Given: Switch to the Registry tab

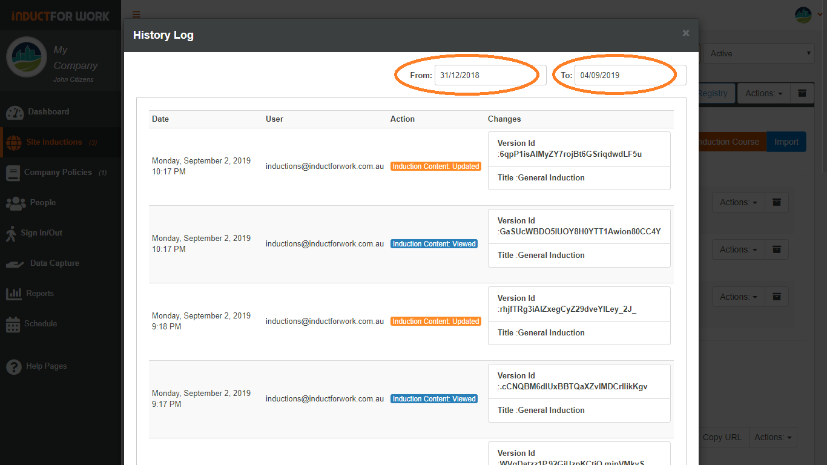Looking at the screenshot, I should (713, 93).
